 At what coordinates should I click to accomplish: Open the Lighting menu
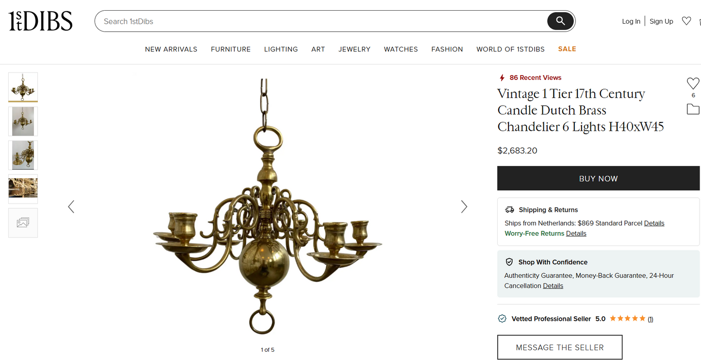coord(281,49)
